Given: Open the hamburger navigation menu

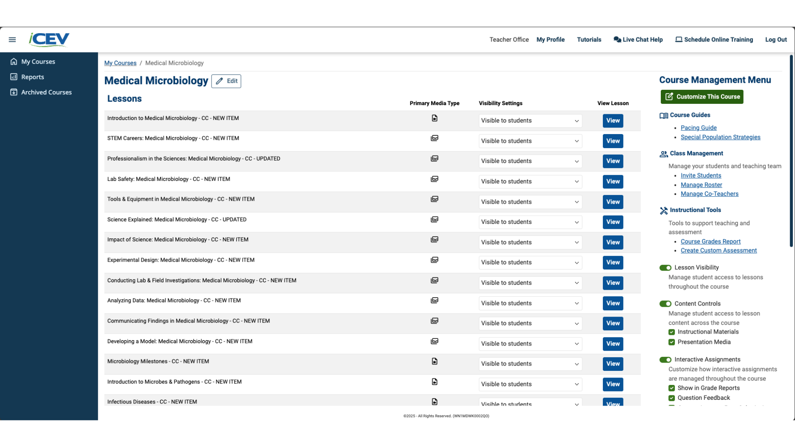Looking at the screenshot, I should point(12,40).
